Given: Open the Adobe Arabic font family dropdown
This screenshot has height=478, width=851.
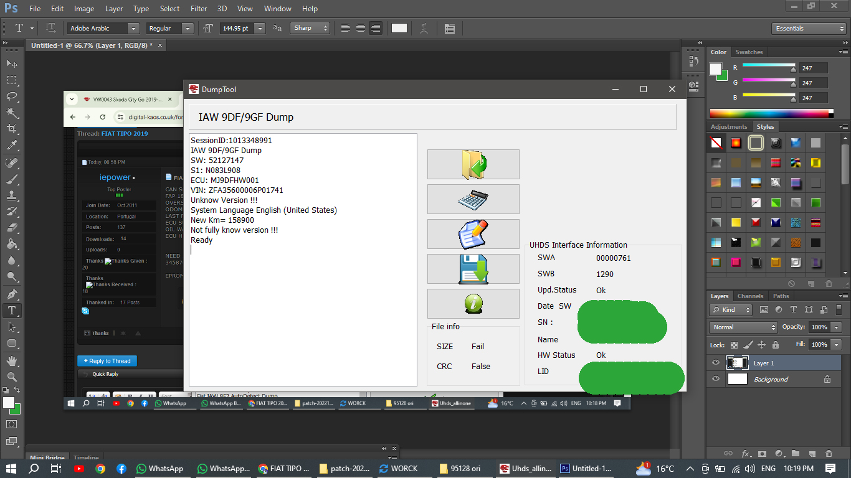Looking at the screenshot, I should 133,28.
